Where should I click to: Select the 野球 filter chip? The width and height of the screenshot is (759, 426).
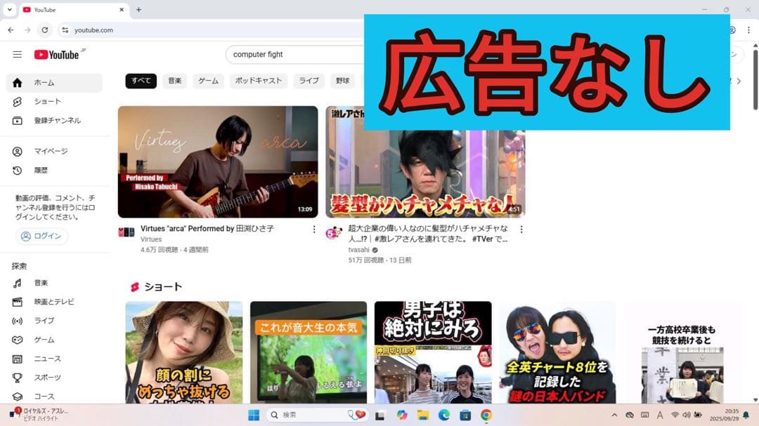pos(343,81)
